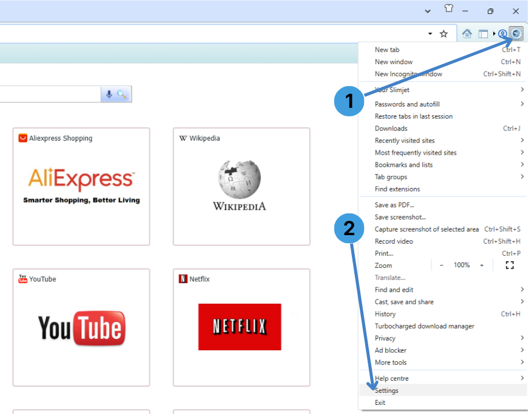This screenshot has height=414, width=529.
Task: Select Record video
Action: [443, 241]
